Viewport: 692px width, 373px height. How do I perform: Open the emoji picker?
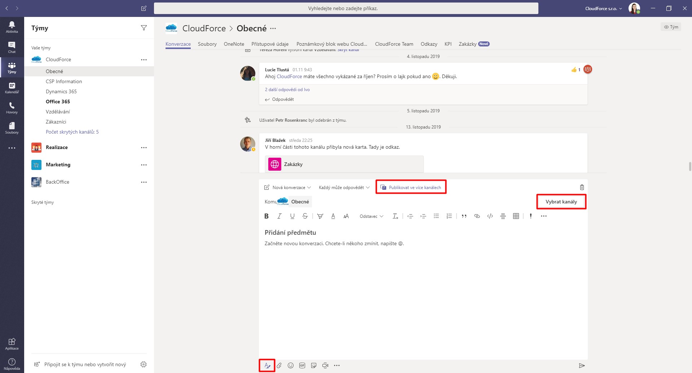click(x=291, y=365)
